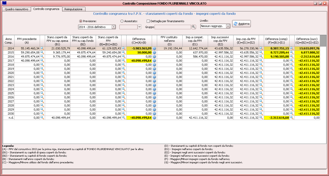The width and height of the screenshot is (329, 176).
Task: Enable Dettaglia per finanziamento checkbox
Action: click(x=148, y=21)
